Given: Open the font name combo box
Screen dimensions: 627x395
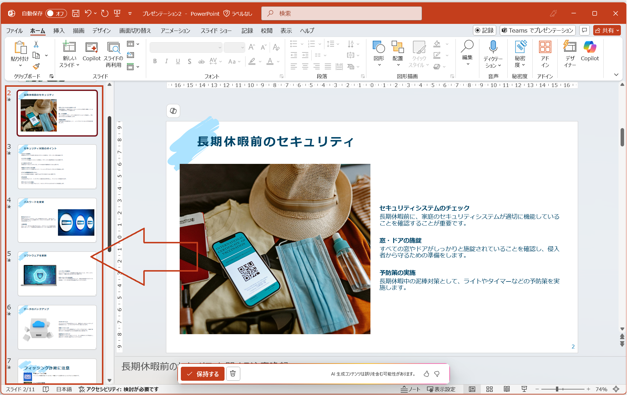Looking at the screenshot, I should click(186, 47).
